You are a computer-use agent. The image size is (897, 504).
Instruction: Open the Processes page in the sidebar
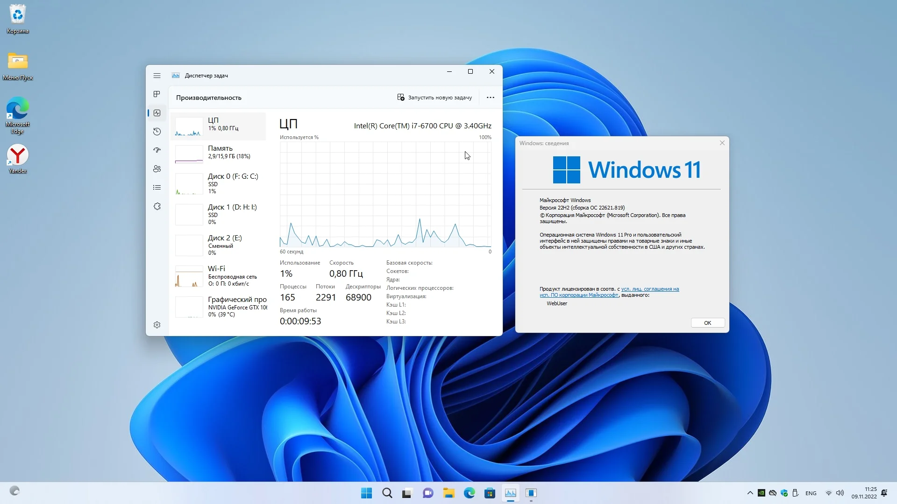[157, 94]
